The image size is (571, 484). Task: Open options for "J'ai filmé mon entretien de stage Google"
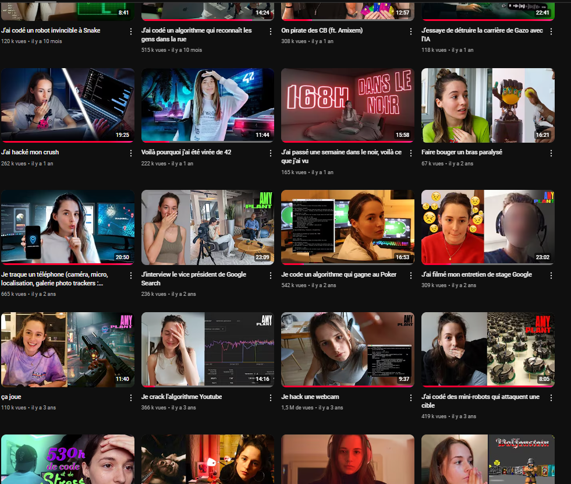click(x=551, y=275)
